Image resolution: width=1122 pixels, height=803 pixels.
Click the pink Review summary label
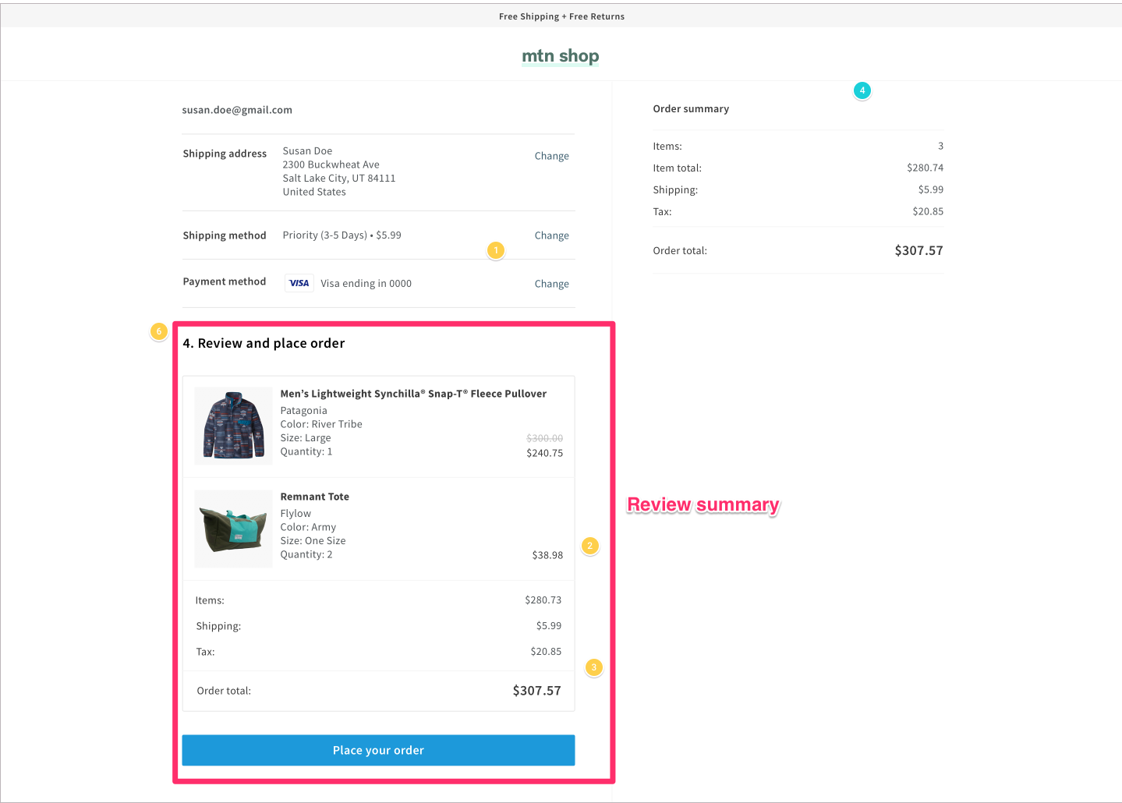coord(702,504)
